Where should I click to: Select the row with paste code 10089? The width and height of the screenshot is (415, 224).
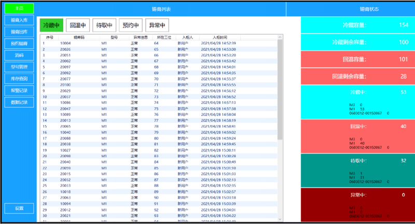[x=159, y=115]
